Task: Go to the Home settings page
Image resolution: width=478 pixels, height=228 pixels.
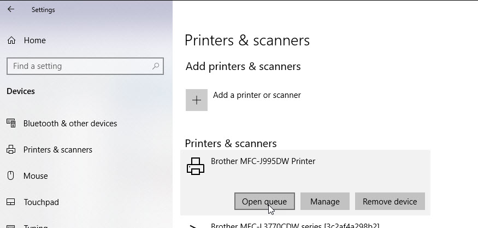Action: point(34,40)
